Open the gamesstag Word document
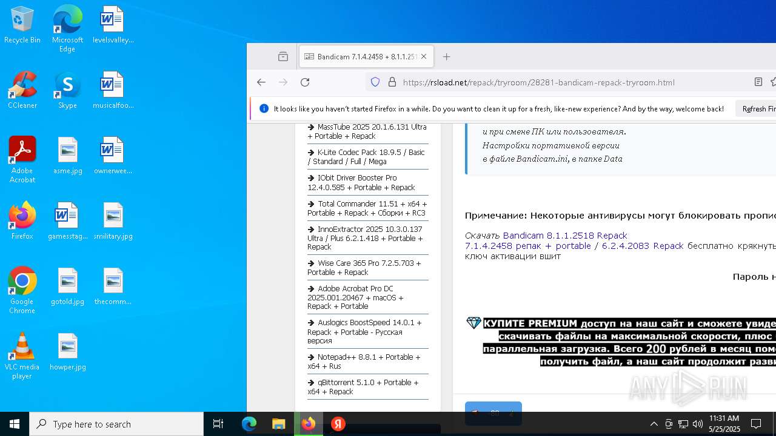The width and height of the screenshot is (776, 436). point(67,222)
